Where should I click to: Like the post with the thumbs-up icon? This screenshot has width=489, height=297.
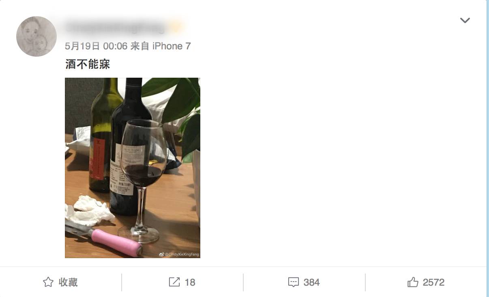[x=413, y=282]
